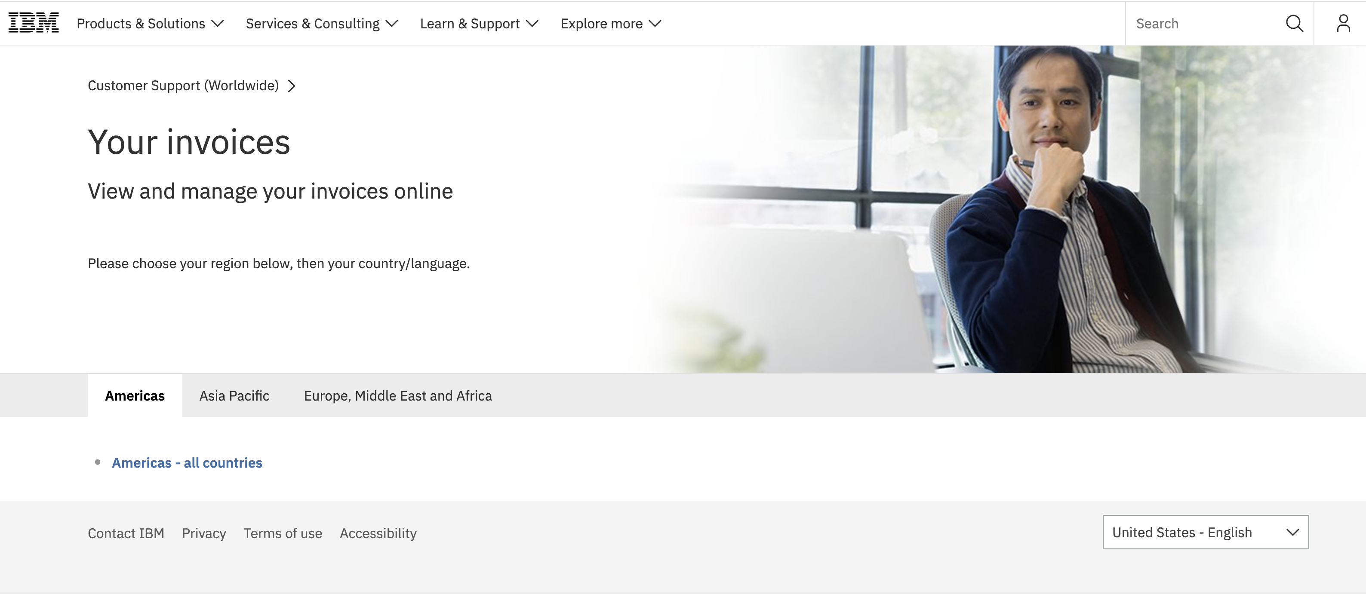Viewport: 1366px width, 594px height.
Task: Open United States - English locale selector
Action: pos(1205,532)
